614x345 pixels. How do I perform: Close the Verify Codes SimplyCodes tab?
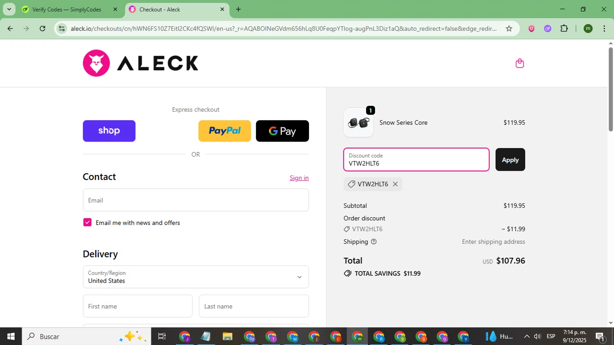coord(115,9)
